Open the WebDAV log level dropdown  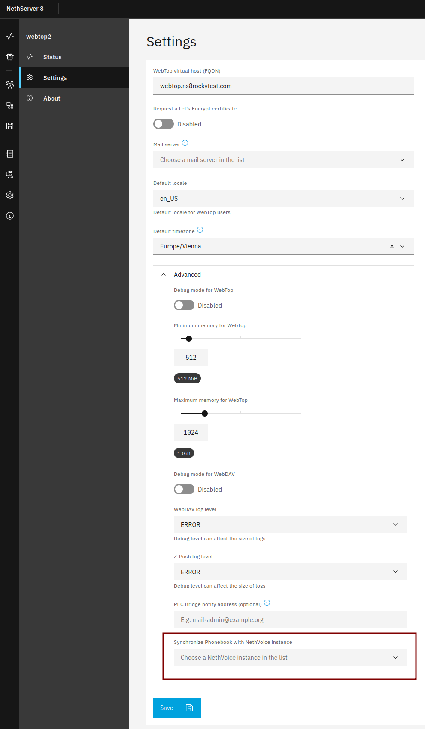pos(291,524)
